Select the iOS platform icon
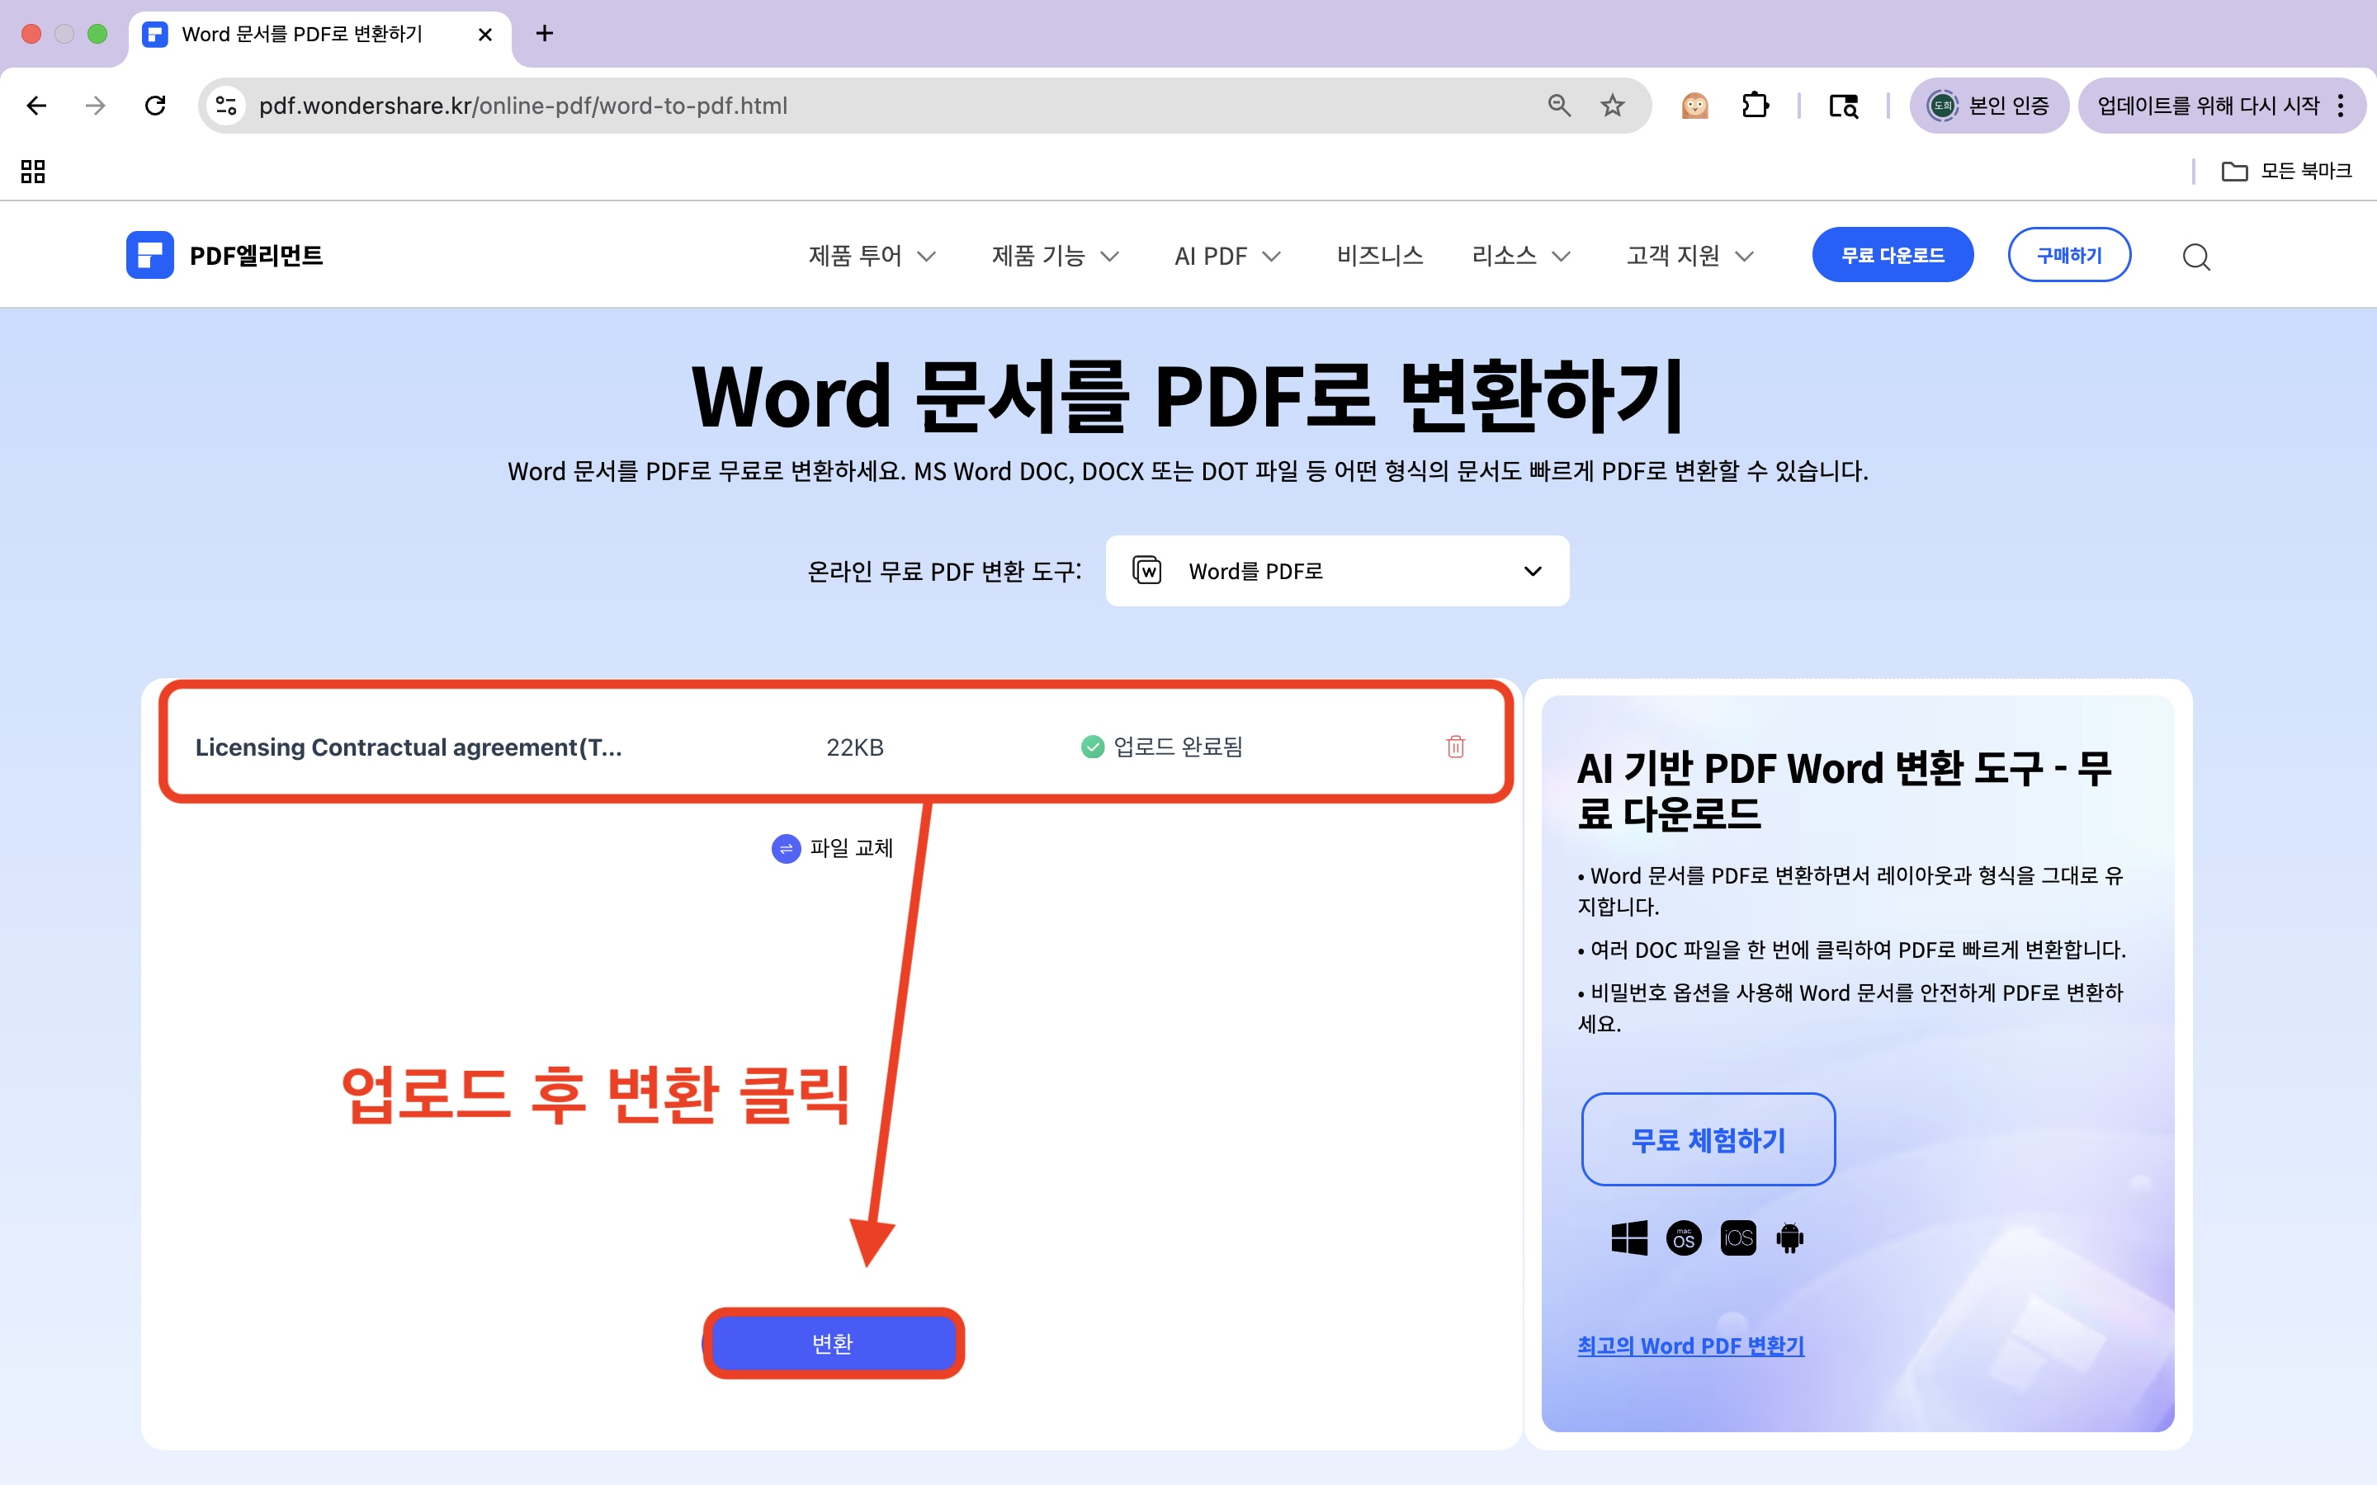 pyautogui.click(x=1737, y=1237)
